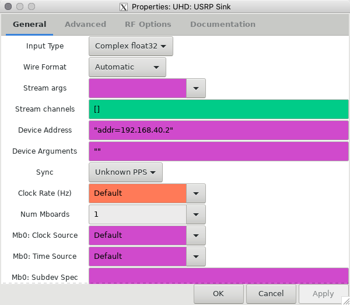Open the Input Type Complex float32 dropdown

[x=131, y=46]
